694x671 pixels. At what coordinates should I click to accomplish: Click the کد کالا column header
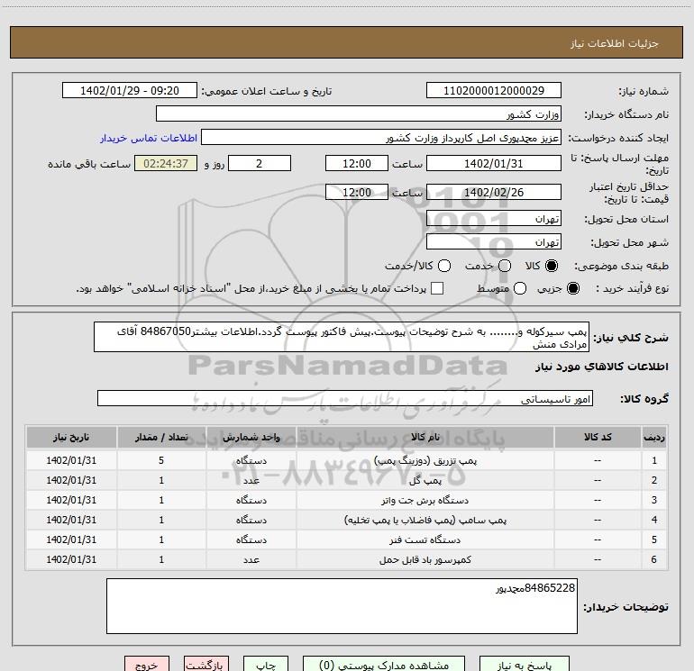point(598,437)
